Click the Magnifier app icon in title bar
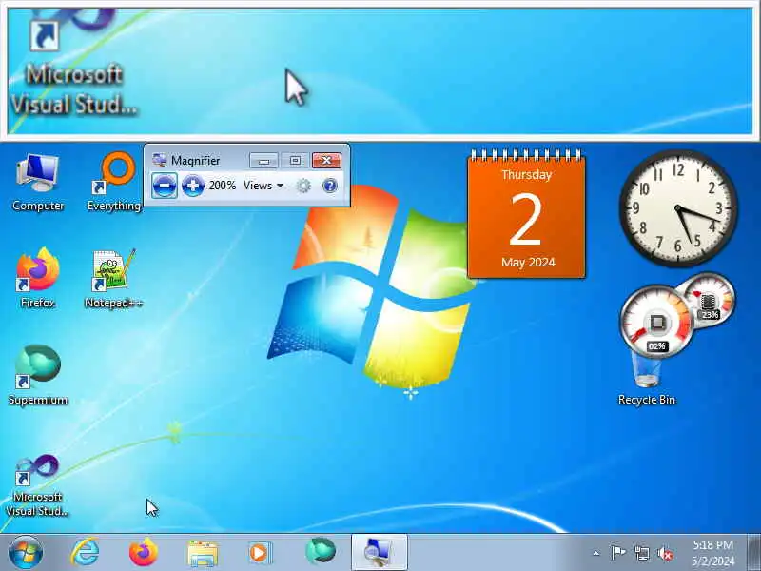The width and height of the screenshot is (761, 571). 159,160
